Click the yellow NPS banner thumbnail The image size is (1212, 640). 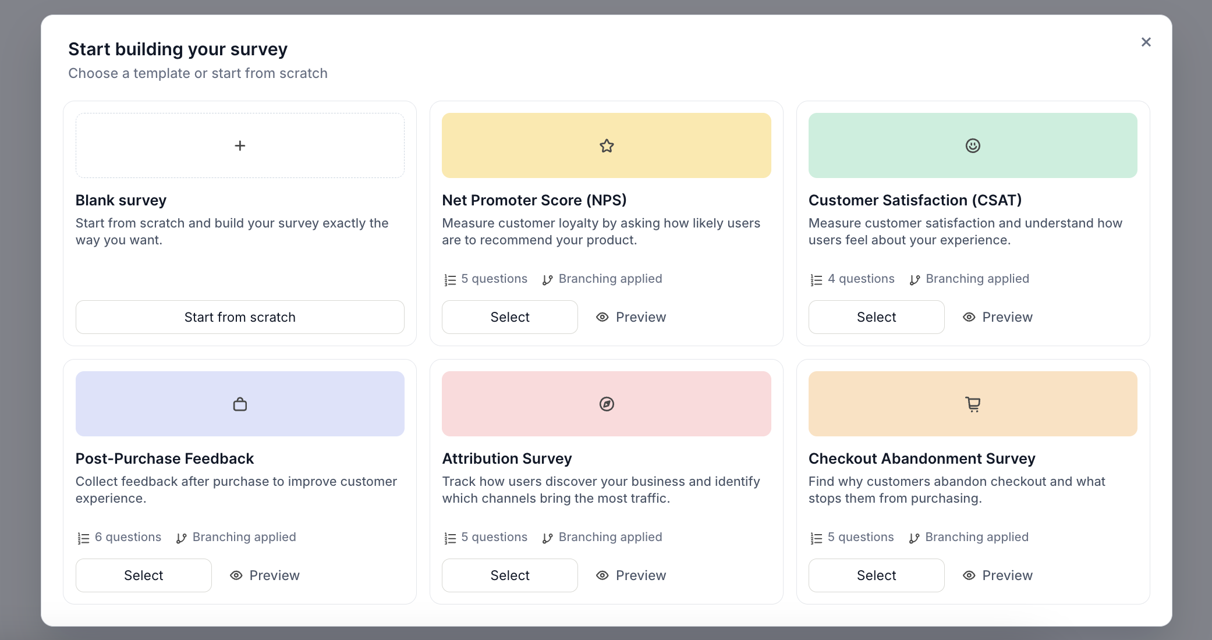click(607, 145)
